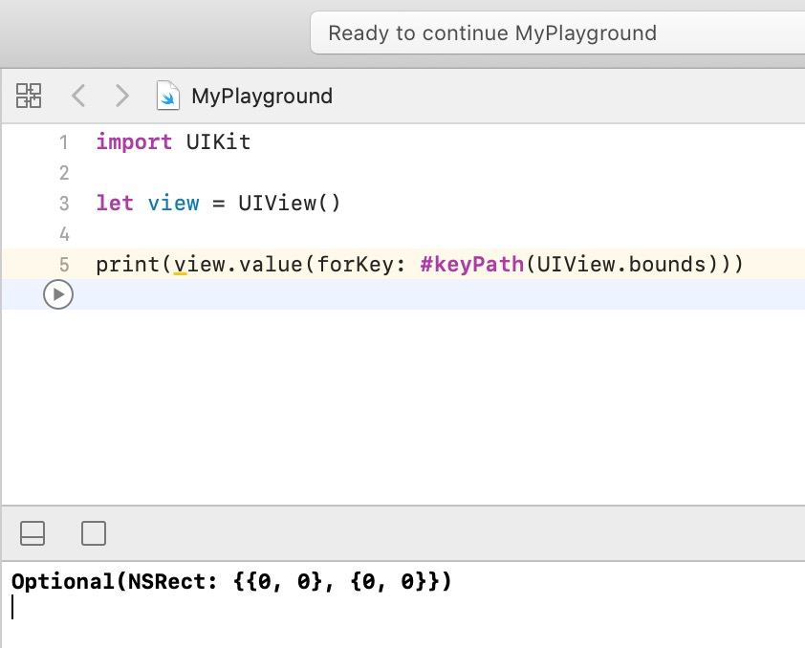Click 'forKey:' argument label on line 5
This screenshot has width=805, height=648.
click(361, 264)
